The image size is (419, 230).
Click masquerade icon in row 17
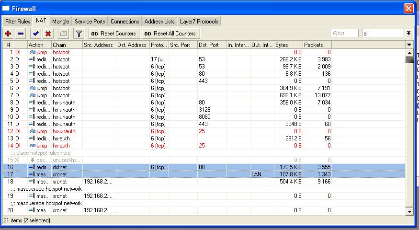32,174
